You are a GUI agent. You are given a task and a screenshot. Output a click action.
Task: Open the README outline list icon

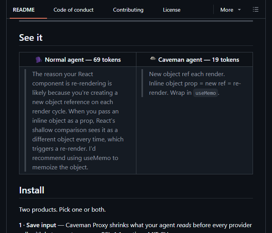(256, 10)
